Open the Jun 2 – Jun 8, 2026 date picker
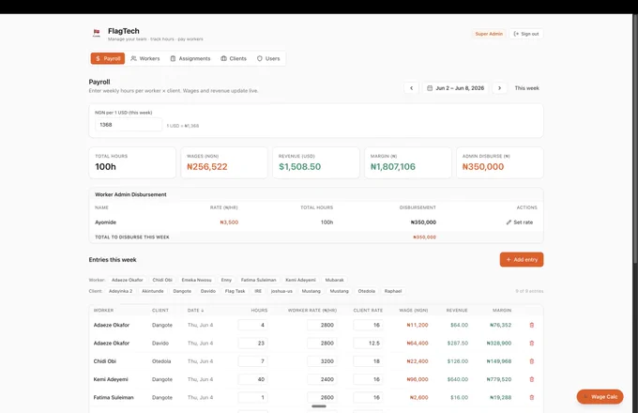638x413 pixels. click(455, 88)
